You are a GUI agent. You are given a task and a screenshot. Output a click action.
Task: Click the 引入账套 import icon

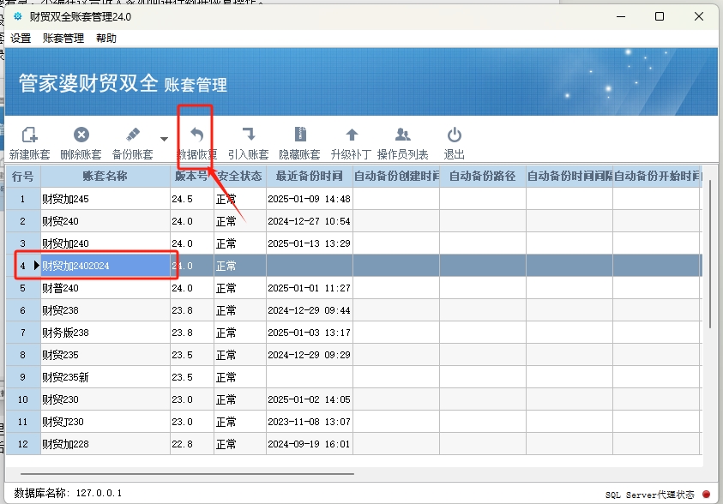click(249, 135)
